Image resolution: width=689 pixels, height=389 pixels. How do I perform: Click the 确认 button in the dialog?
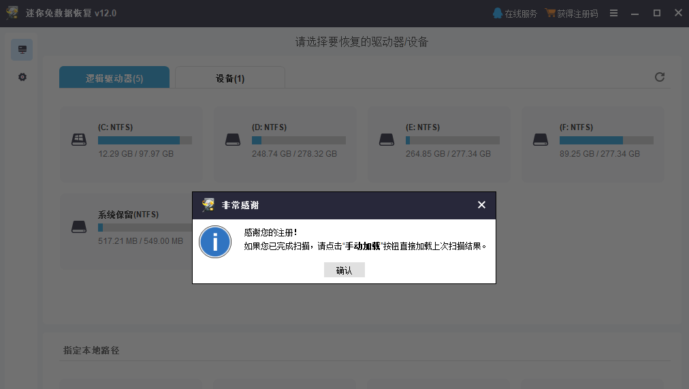pos(344,270)
